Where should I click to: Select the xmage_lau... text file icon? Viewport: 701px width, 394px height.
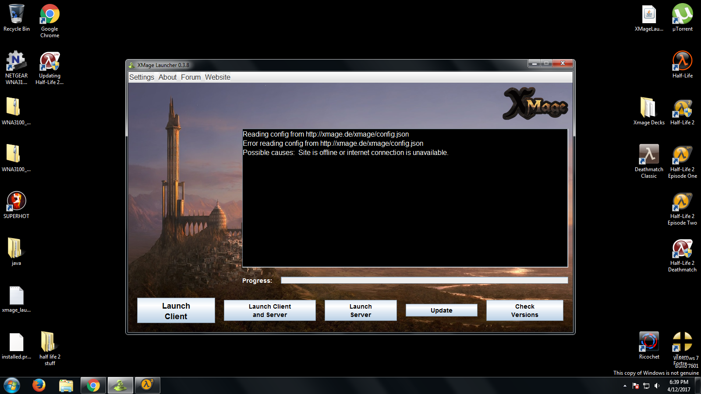point(16,299)
